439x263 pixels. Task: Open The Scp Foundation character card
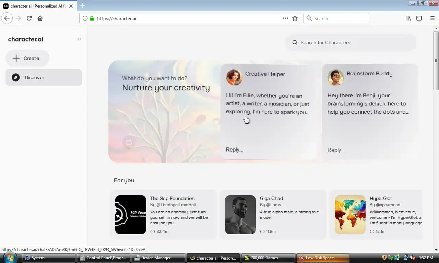click(x=163, y=215)
